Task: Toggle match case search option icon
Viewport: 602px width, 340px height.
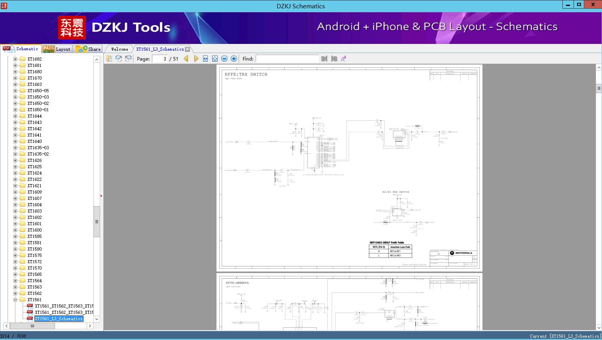Action: 344,59
